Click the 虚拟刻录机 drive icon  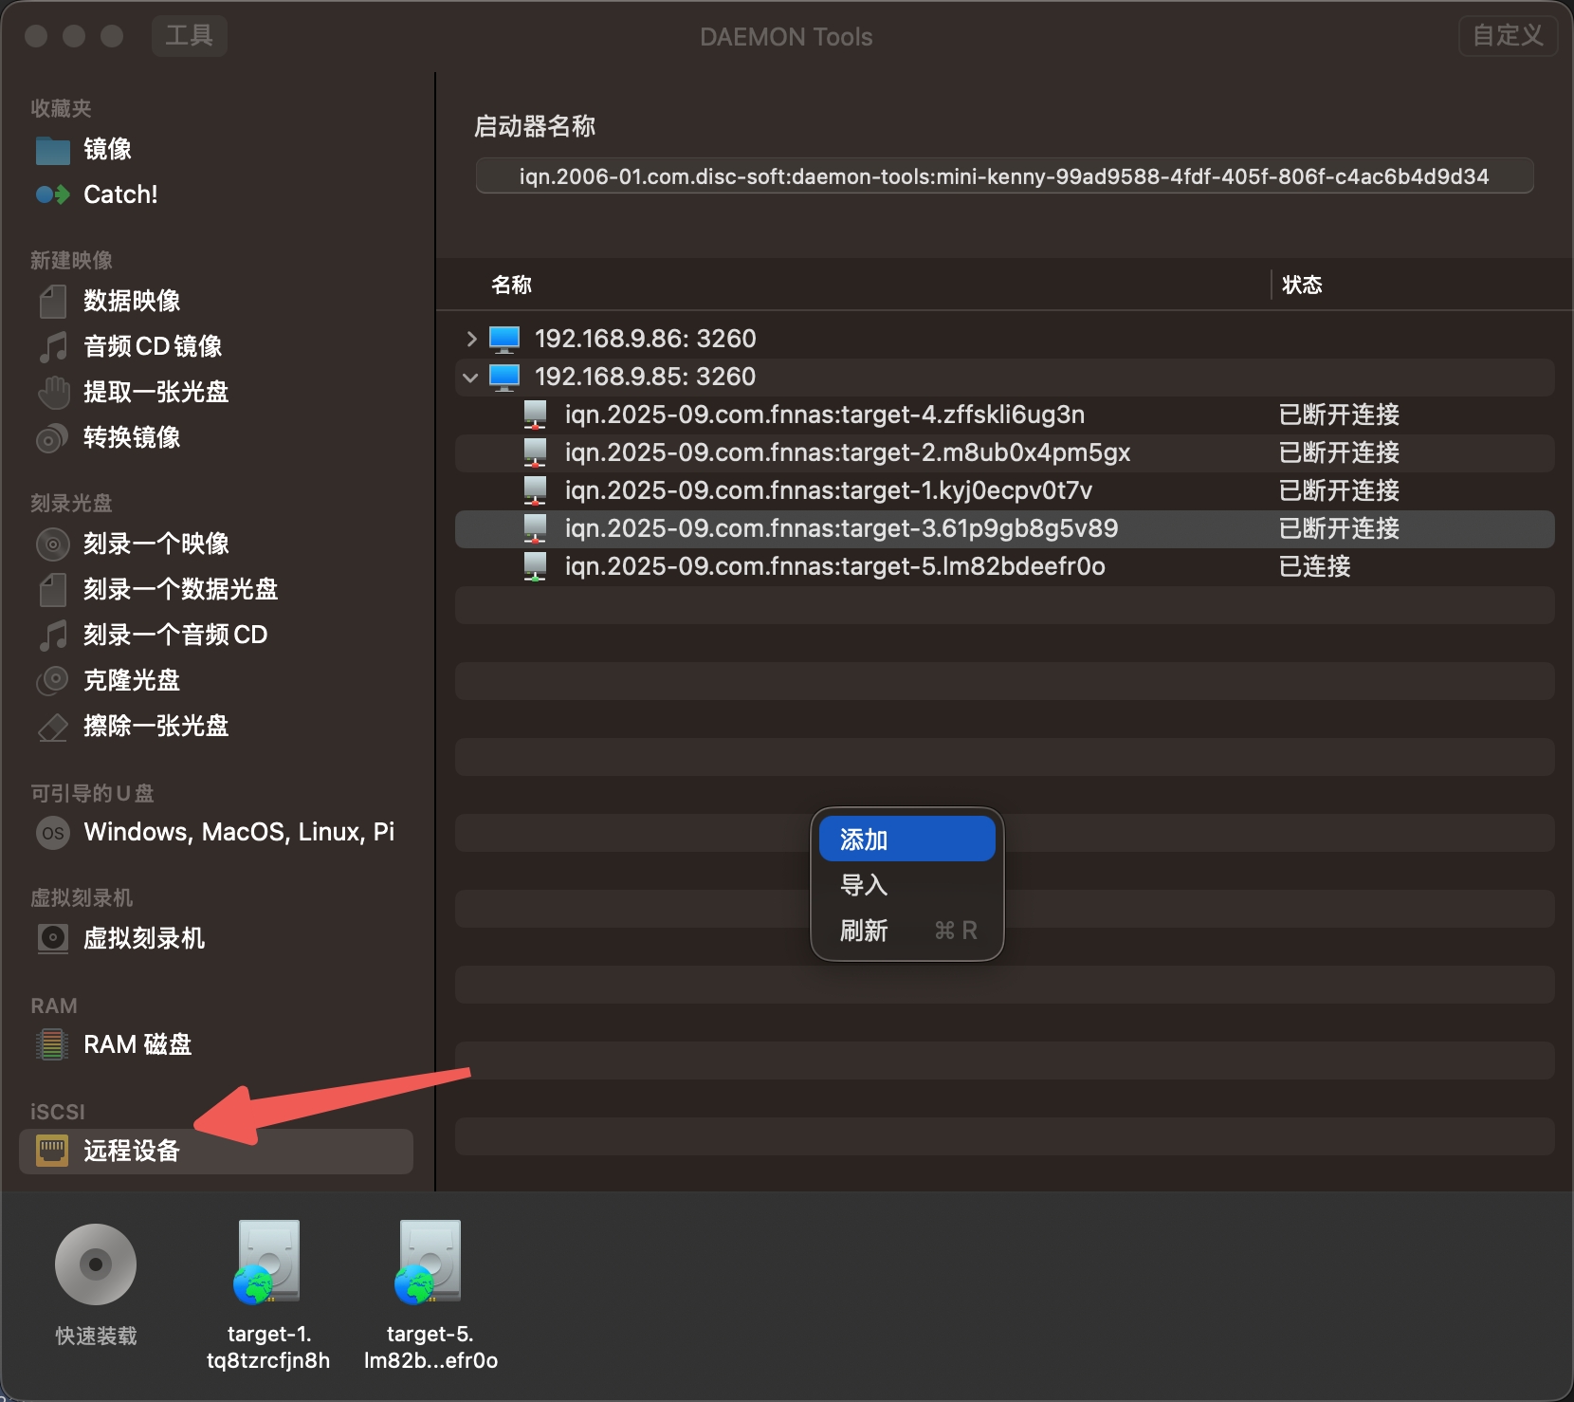(x=53, y=938)
